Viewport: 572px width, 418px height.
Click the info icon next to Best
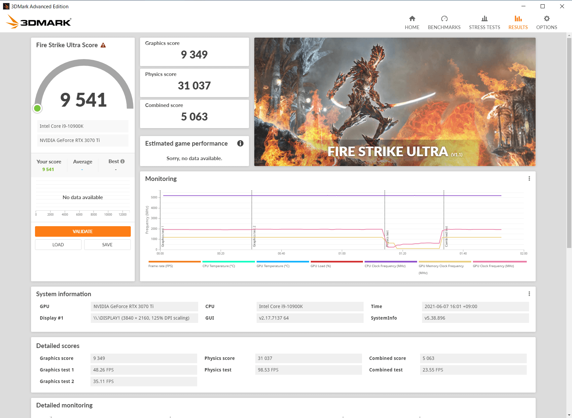(x=123, y=161)
